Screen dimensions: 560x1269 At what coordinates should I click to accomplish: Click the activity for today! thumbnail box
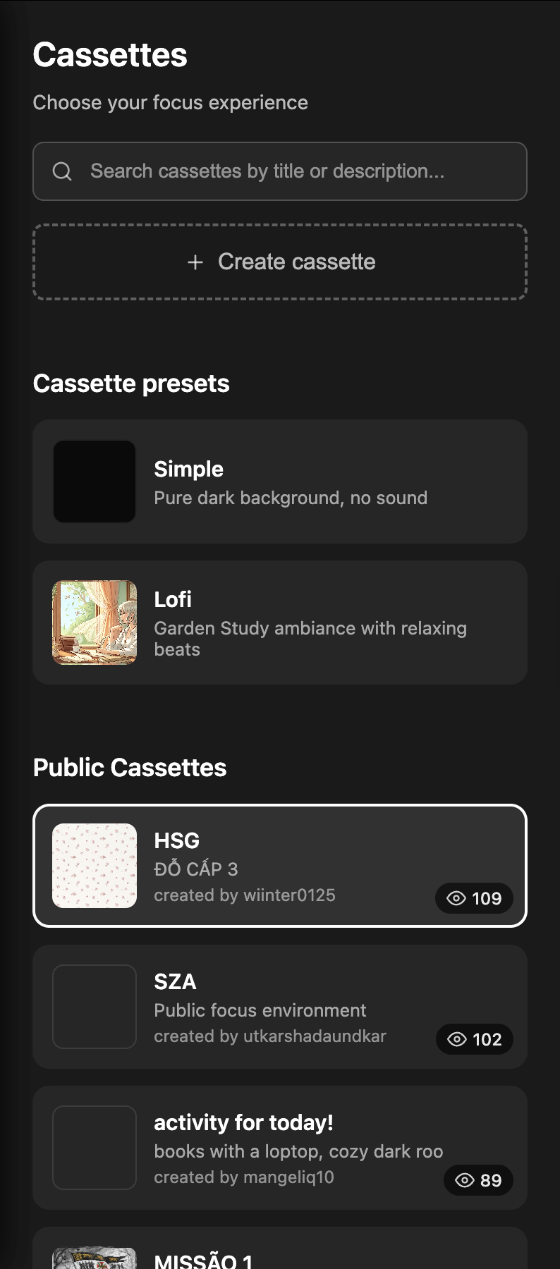(x=95, y=1148)
